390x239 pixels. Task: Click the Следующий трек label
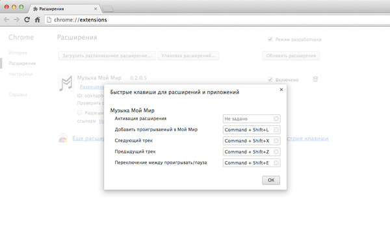133,141
